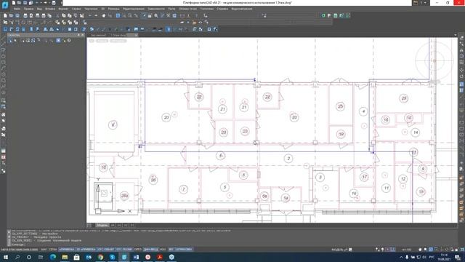Screen dimensions: 465x262
Task: Open the Водоснабжение menu
Action: tap(242, 9)
